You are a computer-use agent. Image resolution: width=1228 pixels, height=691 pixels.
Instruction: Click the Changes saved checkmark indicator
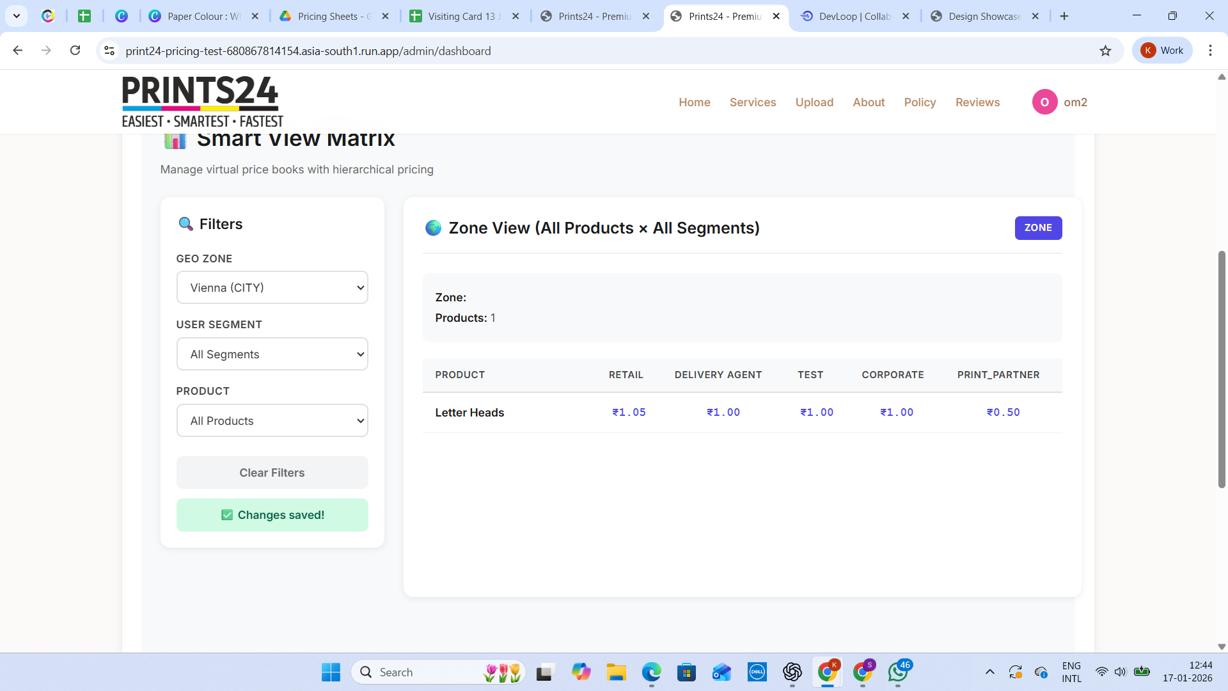coord(227,514)
